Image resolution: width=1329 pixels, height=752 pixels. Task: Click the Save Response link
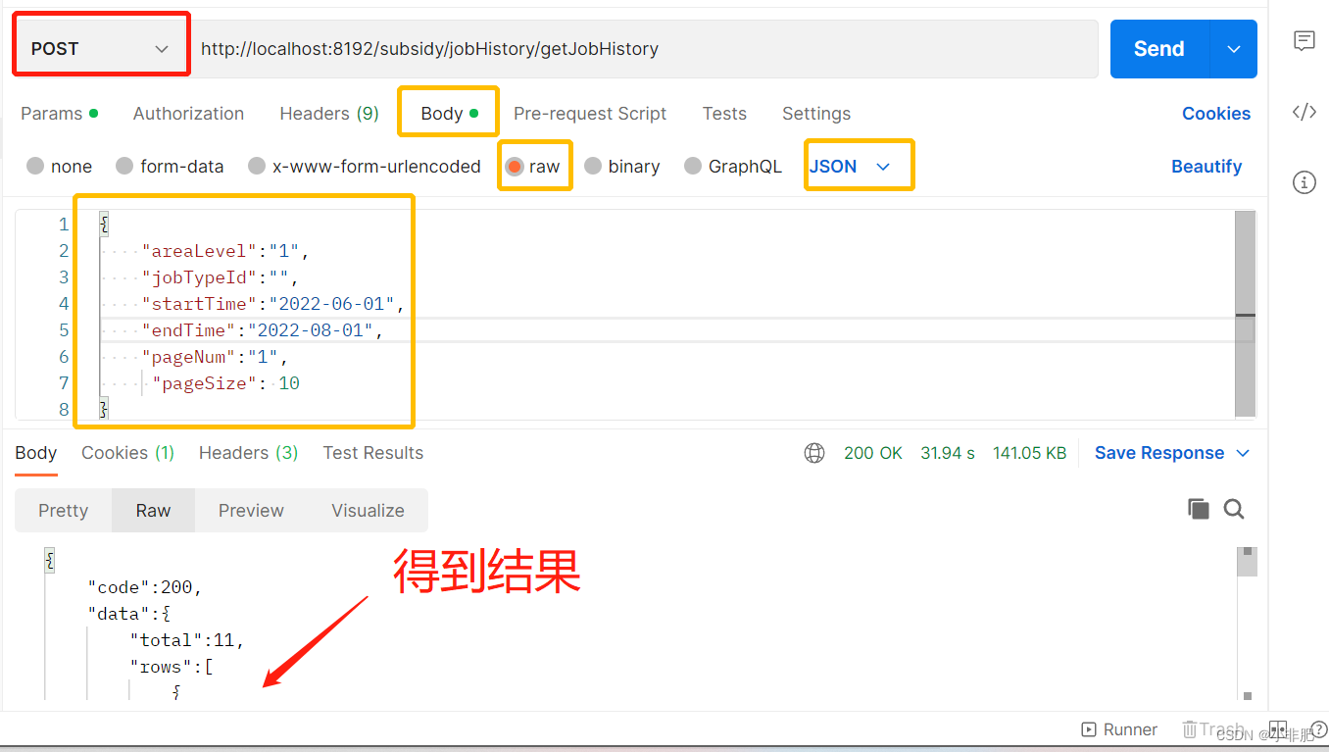click(1159, 453)
